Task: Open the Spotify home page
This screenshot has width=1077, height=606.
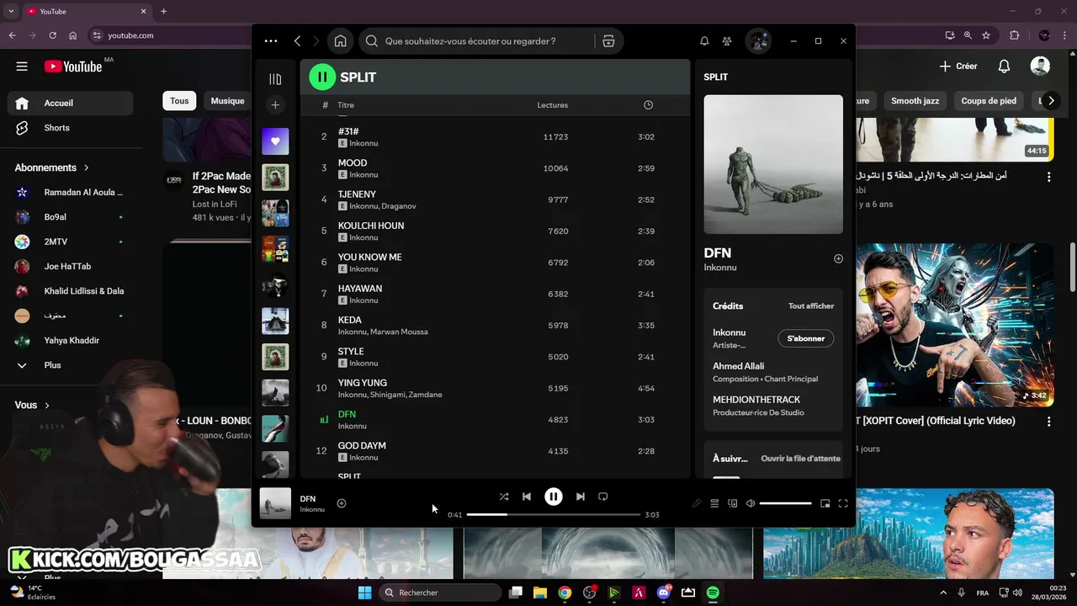Action: tap(340, 40)
